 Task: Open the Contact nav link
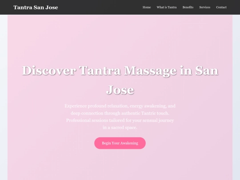pos(221,8)
